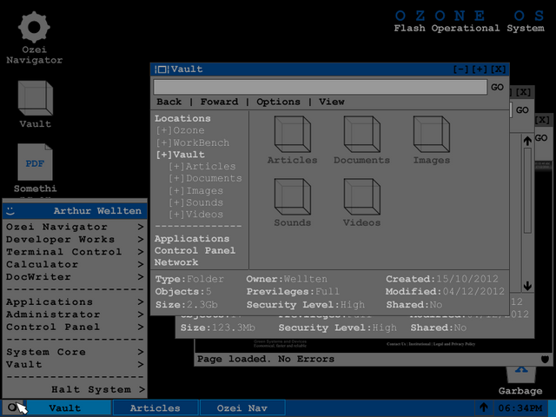Switch to Ozei Nav taskbar button
This screenshot has width=556, height=417.
coord(242,407)
